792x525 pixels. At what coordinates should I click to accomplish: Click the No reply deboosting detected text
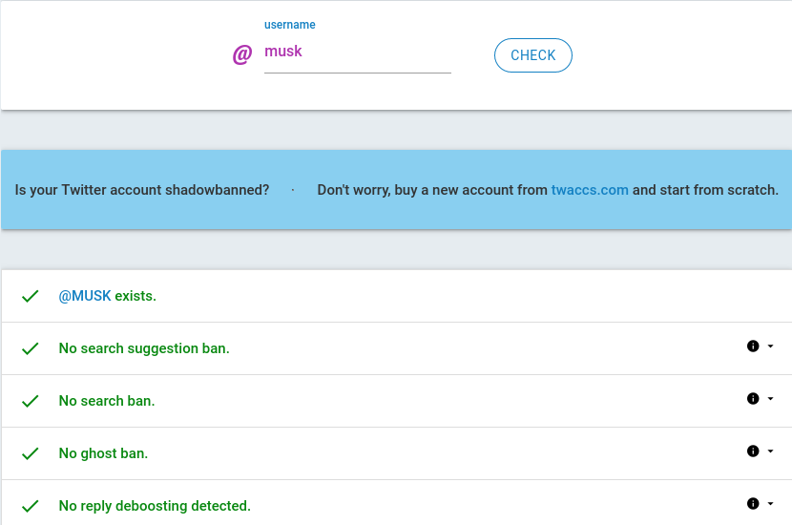pos(155,506)
